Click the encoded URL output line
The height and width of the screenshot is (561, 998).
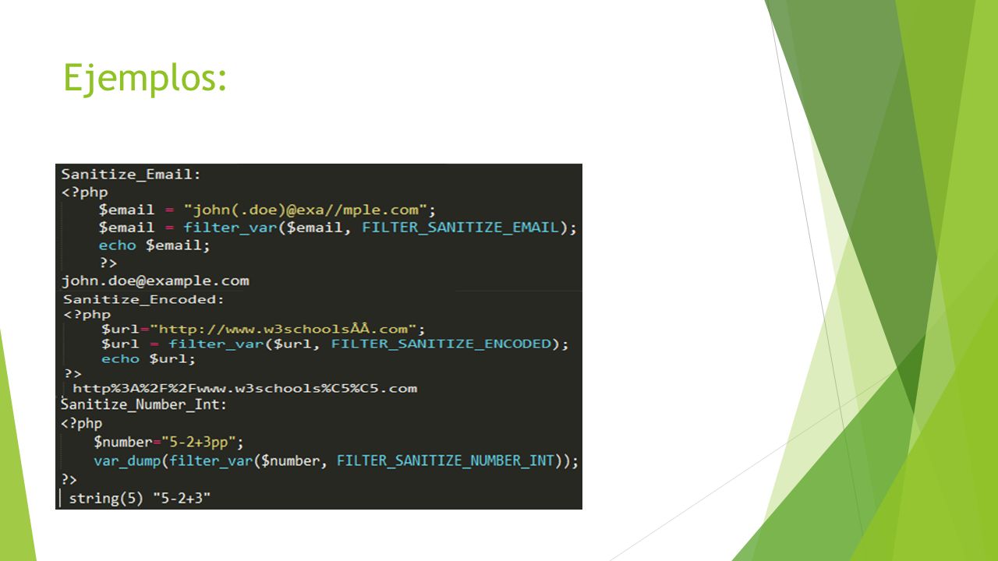pos(245,388)
